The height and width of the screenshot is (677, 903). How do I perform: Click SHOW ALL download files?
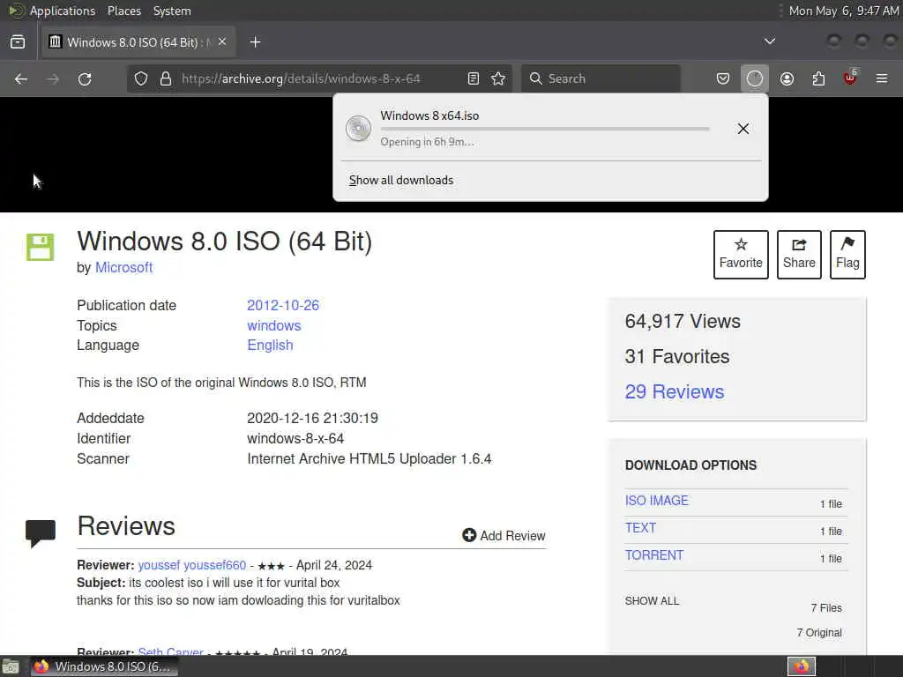pos(652,601)
